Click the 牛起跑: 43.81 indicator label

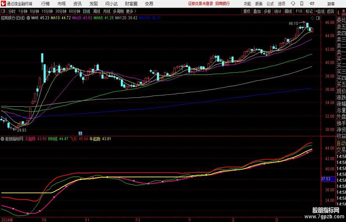pyautogui.click(x=100, y=139)
